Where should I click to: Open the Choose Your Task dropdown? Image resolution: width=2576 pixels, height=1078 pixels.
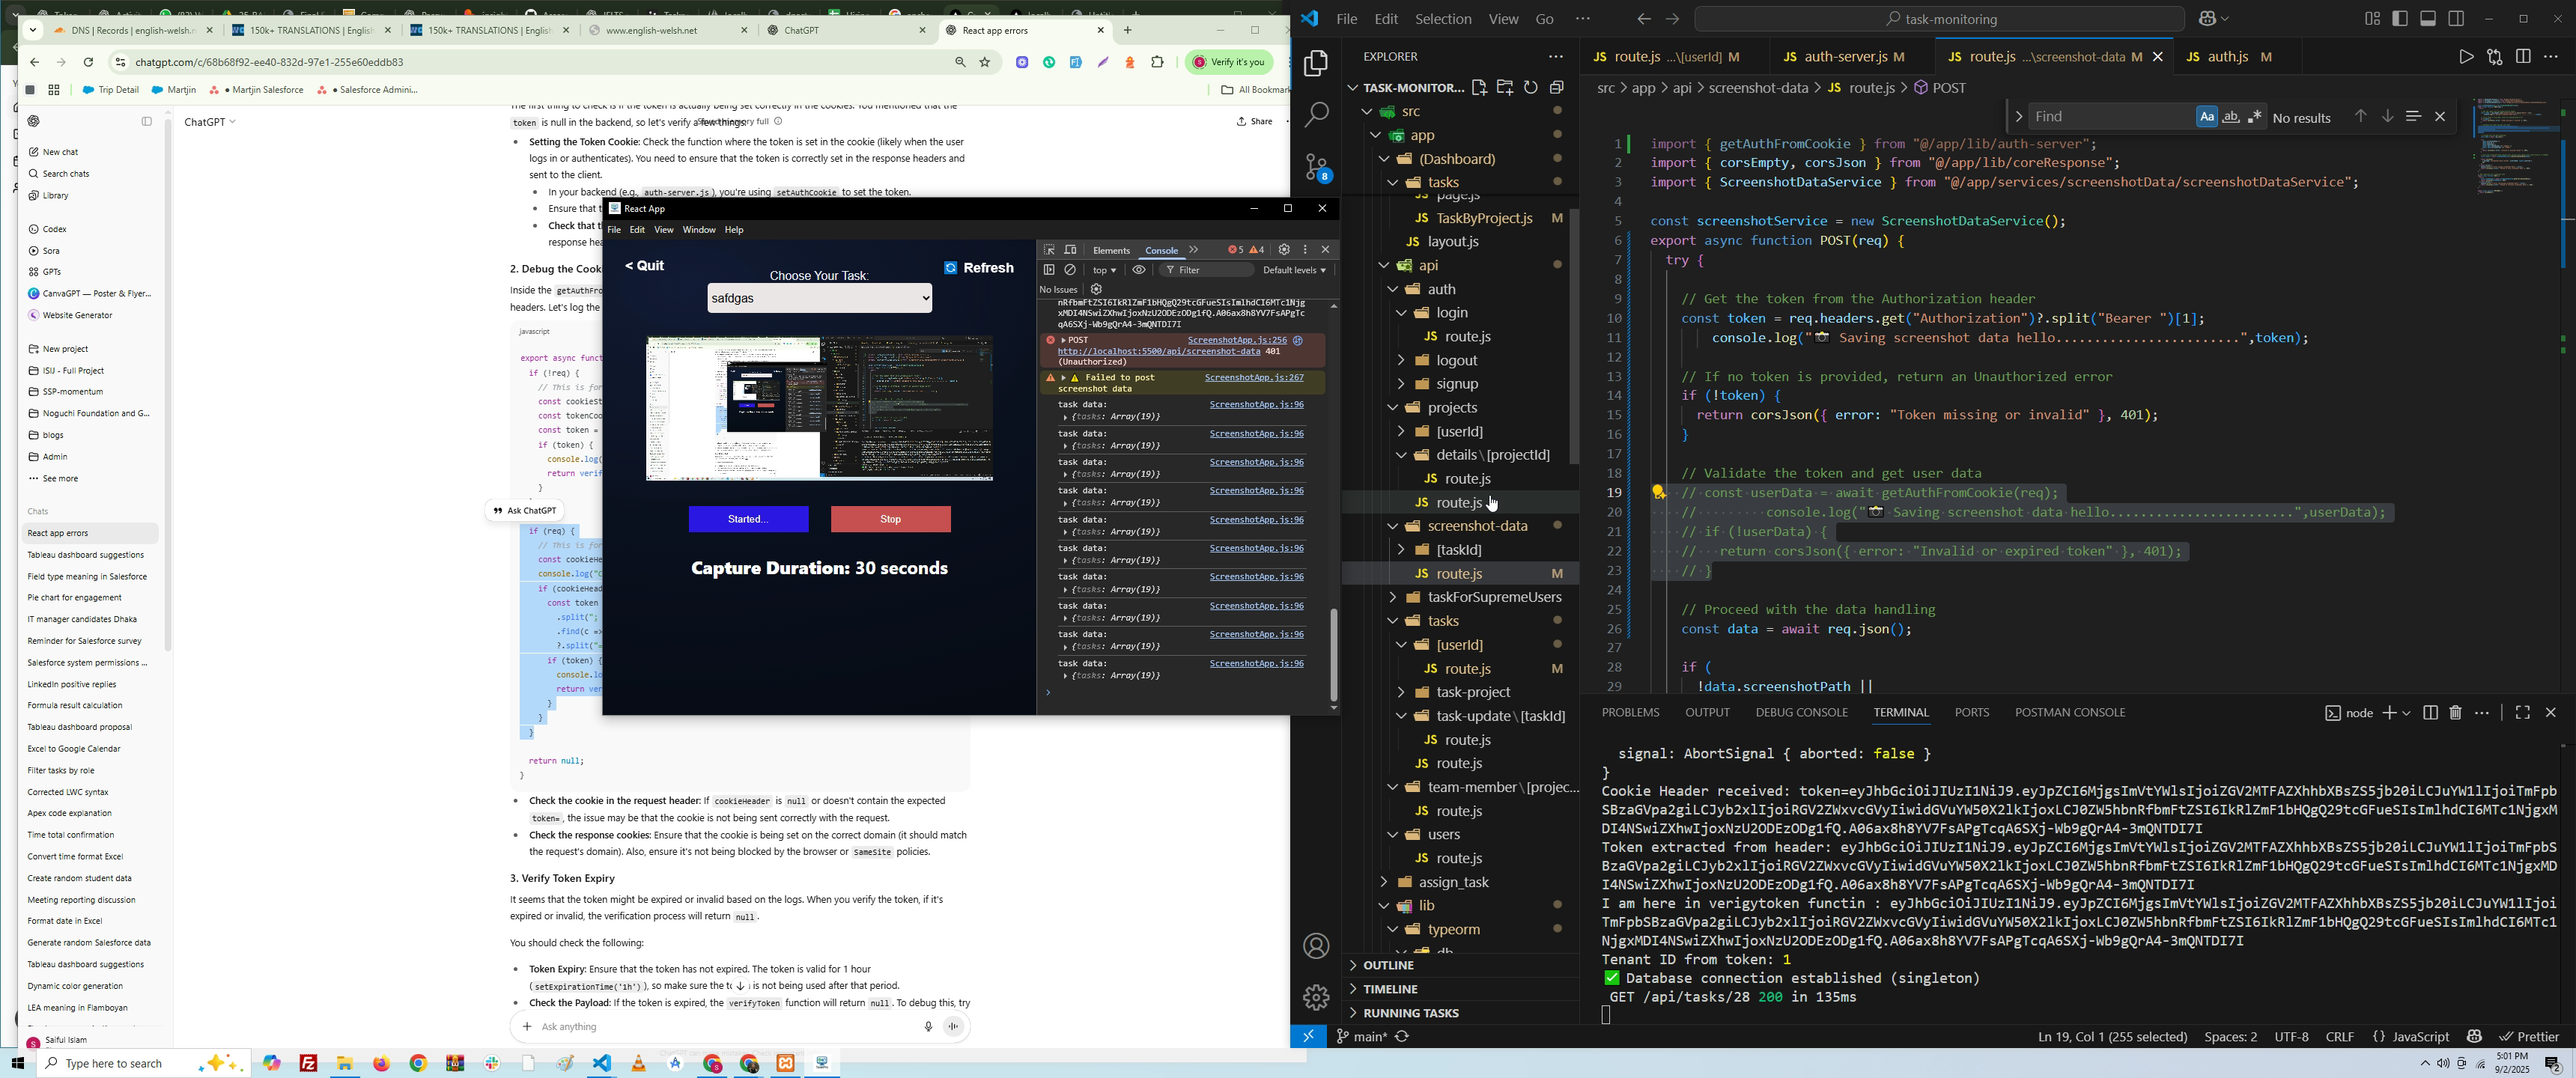[819, 298]
